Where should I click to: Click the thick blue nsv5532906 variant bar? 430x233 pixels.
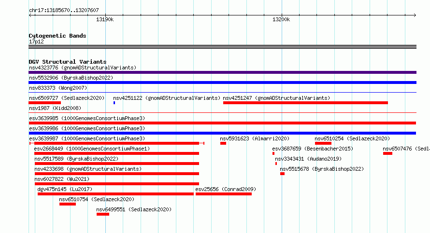(222, 82)
